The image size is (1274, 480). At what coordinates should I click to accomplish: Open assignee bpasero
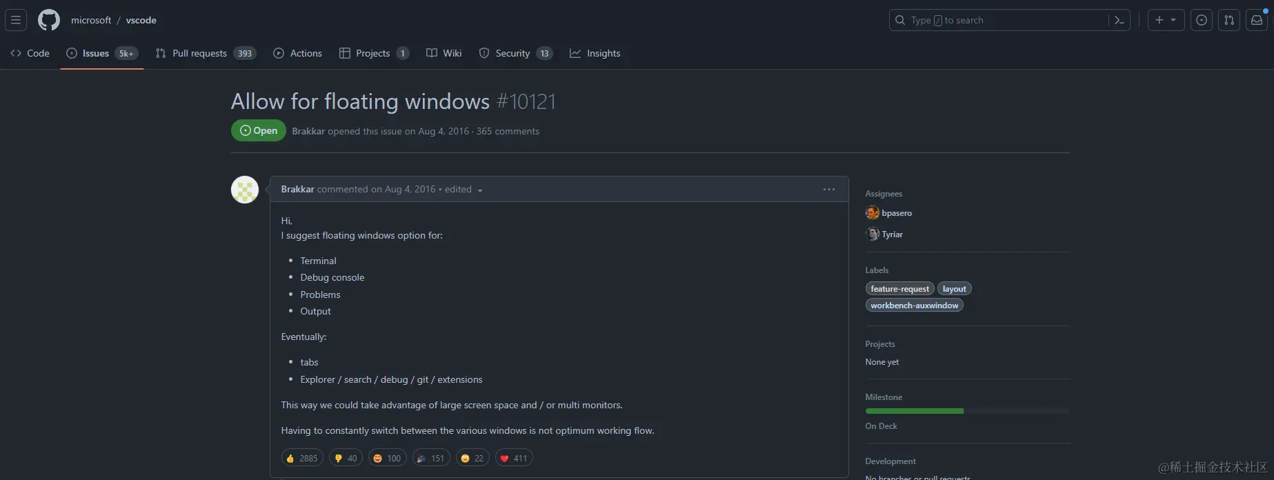click(897, 213)
